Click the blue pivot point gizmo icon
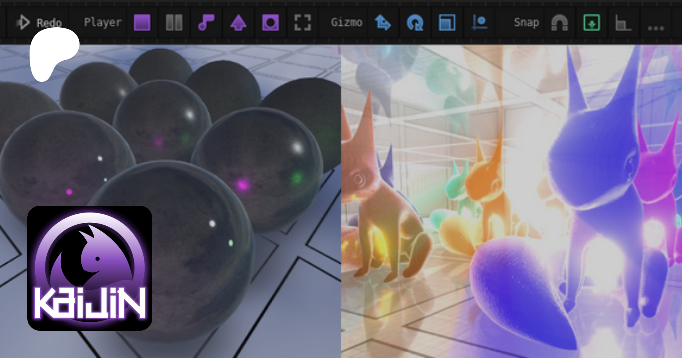The height and width of the screenshot is (358, 682). click(x=479, y=23)
